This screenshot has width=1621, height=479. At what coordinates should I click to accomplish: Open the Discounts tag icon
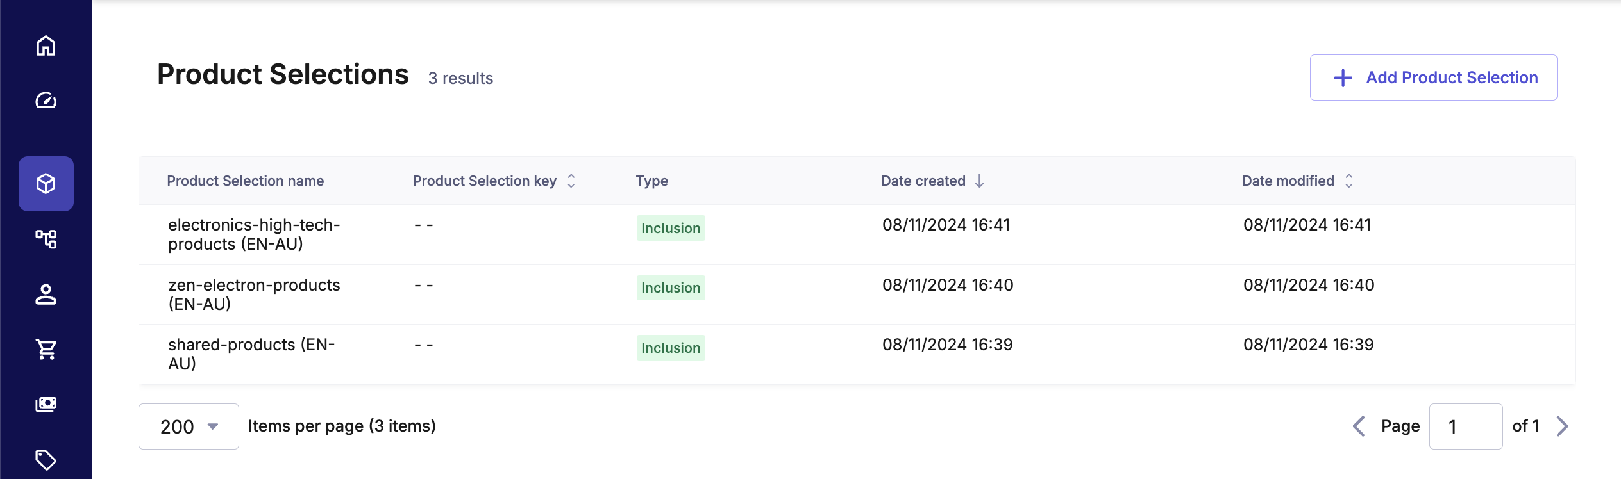point(46,459)
